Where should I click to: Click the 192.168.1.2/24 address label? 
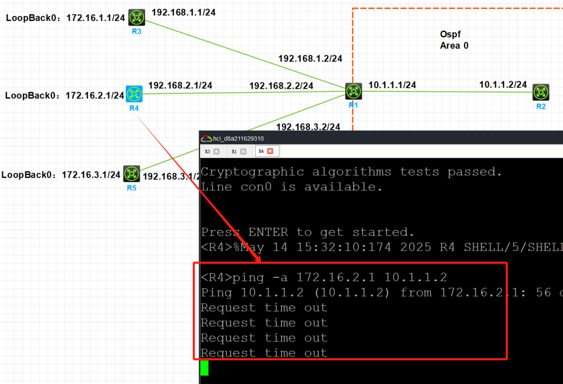310,58
